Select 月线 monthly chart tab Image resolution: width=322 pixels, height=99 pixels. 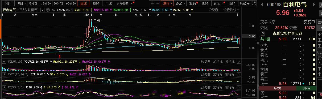109,3
